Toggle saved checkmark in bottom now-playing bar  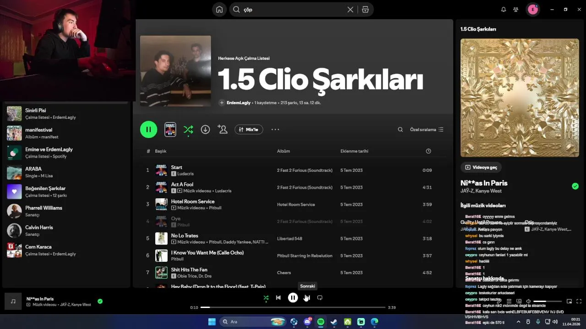coord(100,301)
